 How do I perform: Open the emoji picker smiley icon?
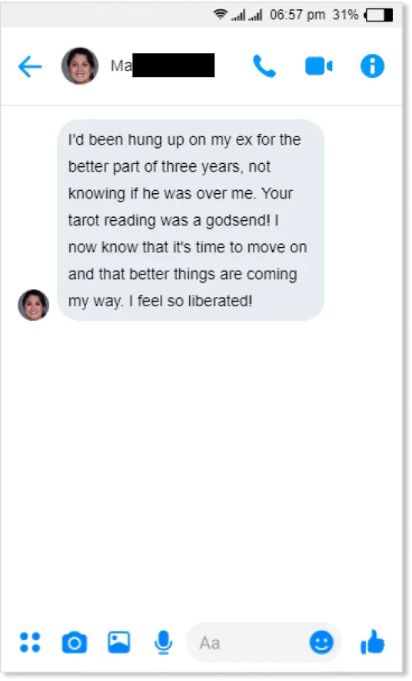(321, 643)
